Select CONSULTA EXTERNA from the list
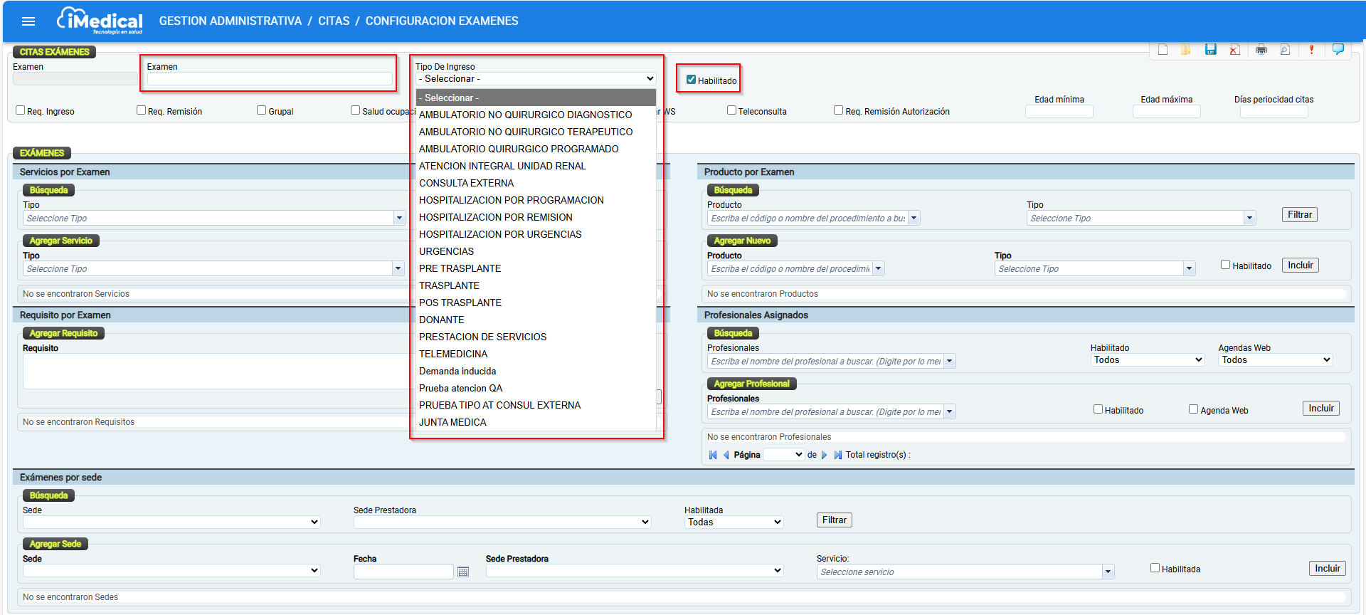 466,183
